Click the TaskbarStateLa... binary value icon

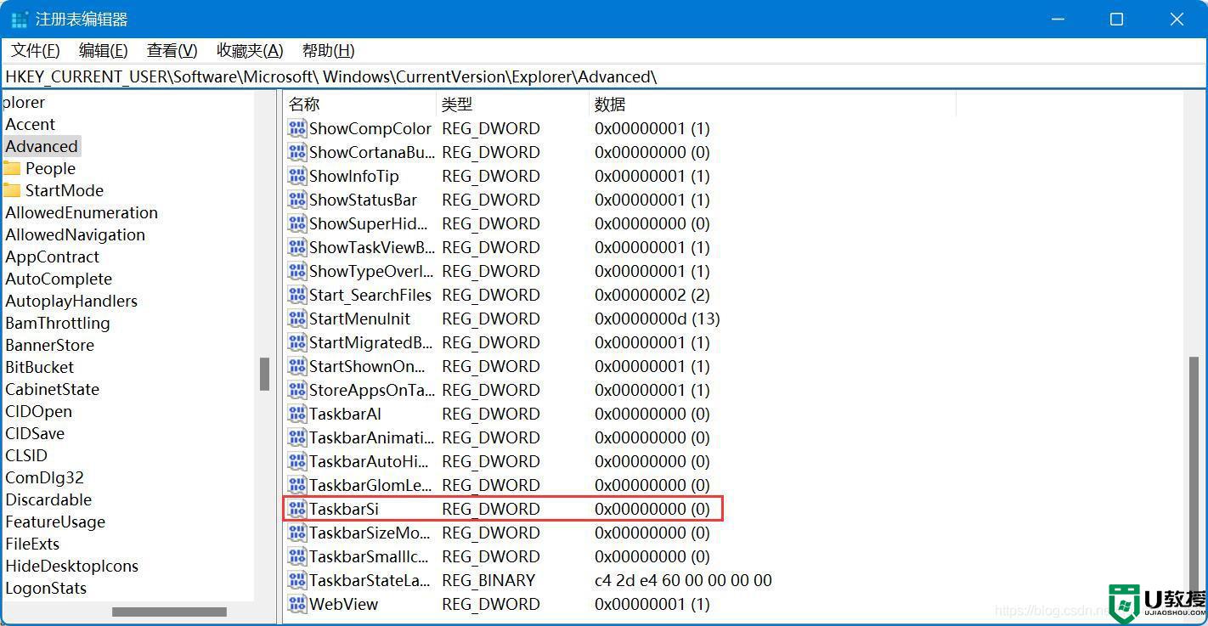pos(296,580)
